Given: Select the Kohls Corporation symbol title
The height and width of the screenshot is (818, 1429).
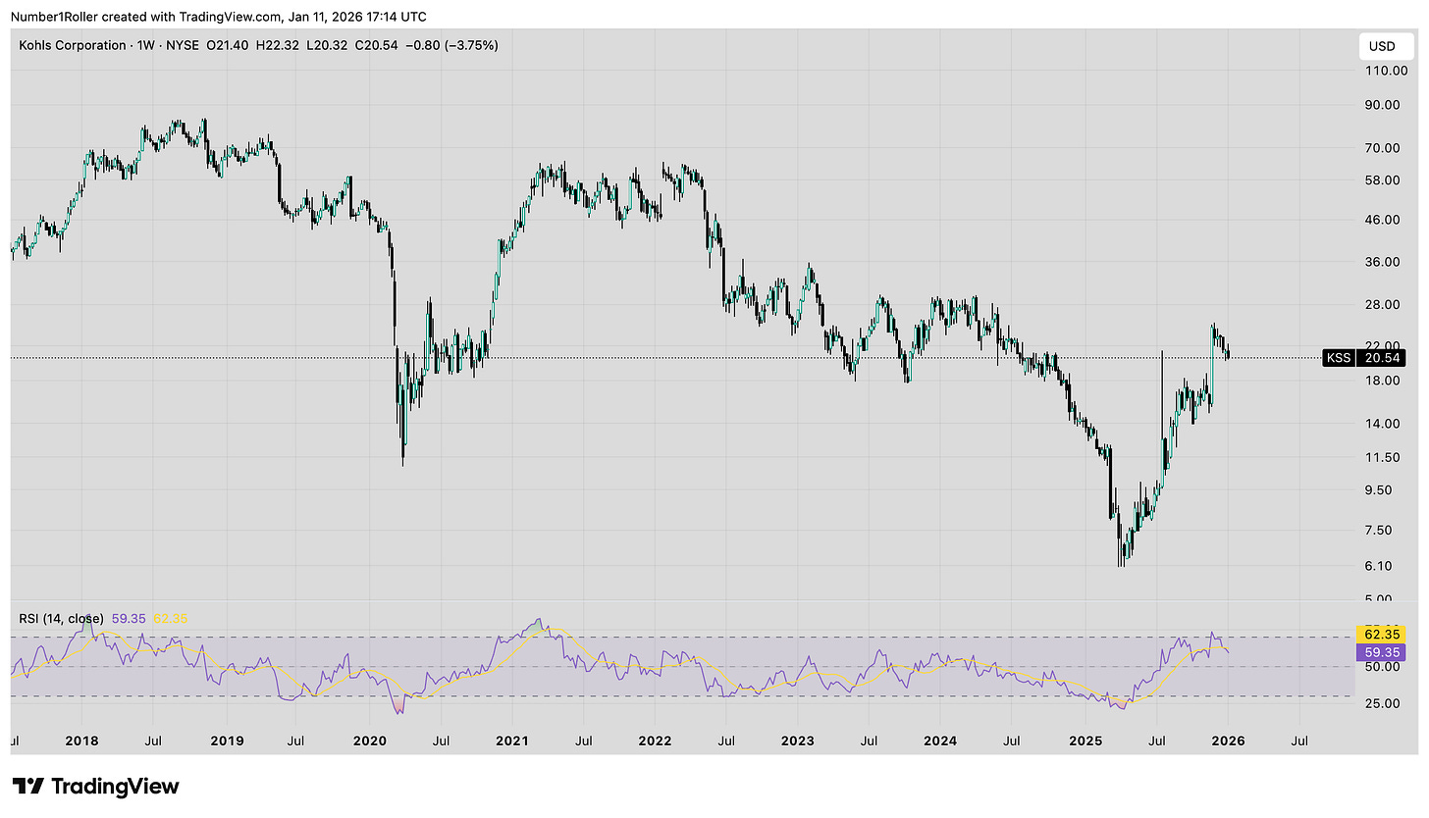Looking at the screenshot, I should click(73, 45).
